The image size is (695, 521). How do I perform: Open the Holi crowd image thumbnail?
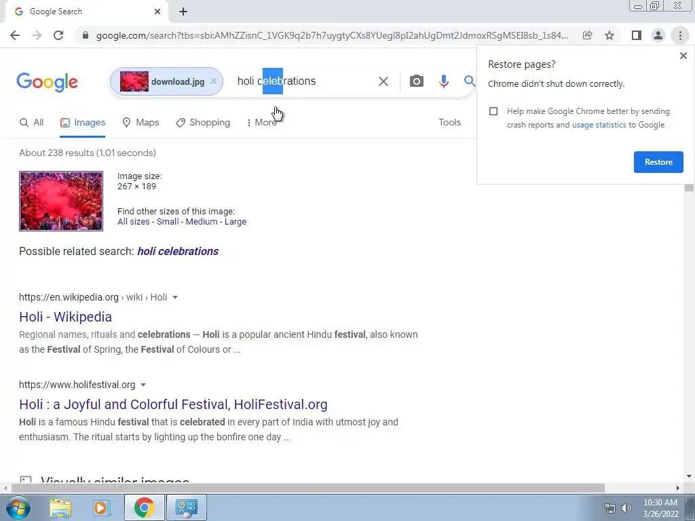pos(61,201)
